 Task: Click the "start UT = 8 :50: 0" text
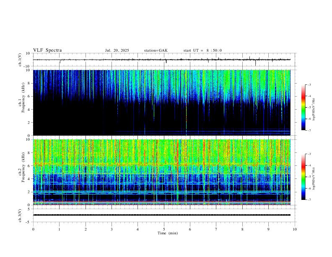pos(202,50)
